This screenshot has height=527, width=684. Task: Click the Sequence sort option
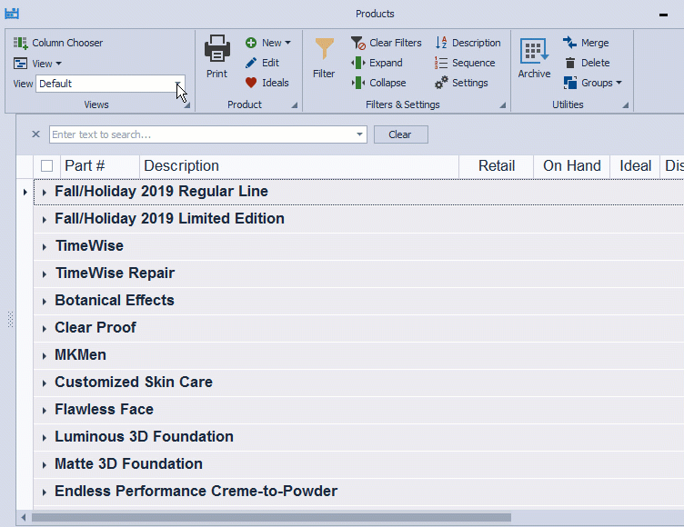[x=465, y=63]
